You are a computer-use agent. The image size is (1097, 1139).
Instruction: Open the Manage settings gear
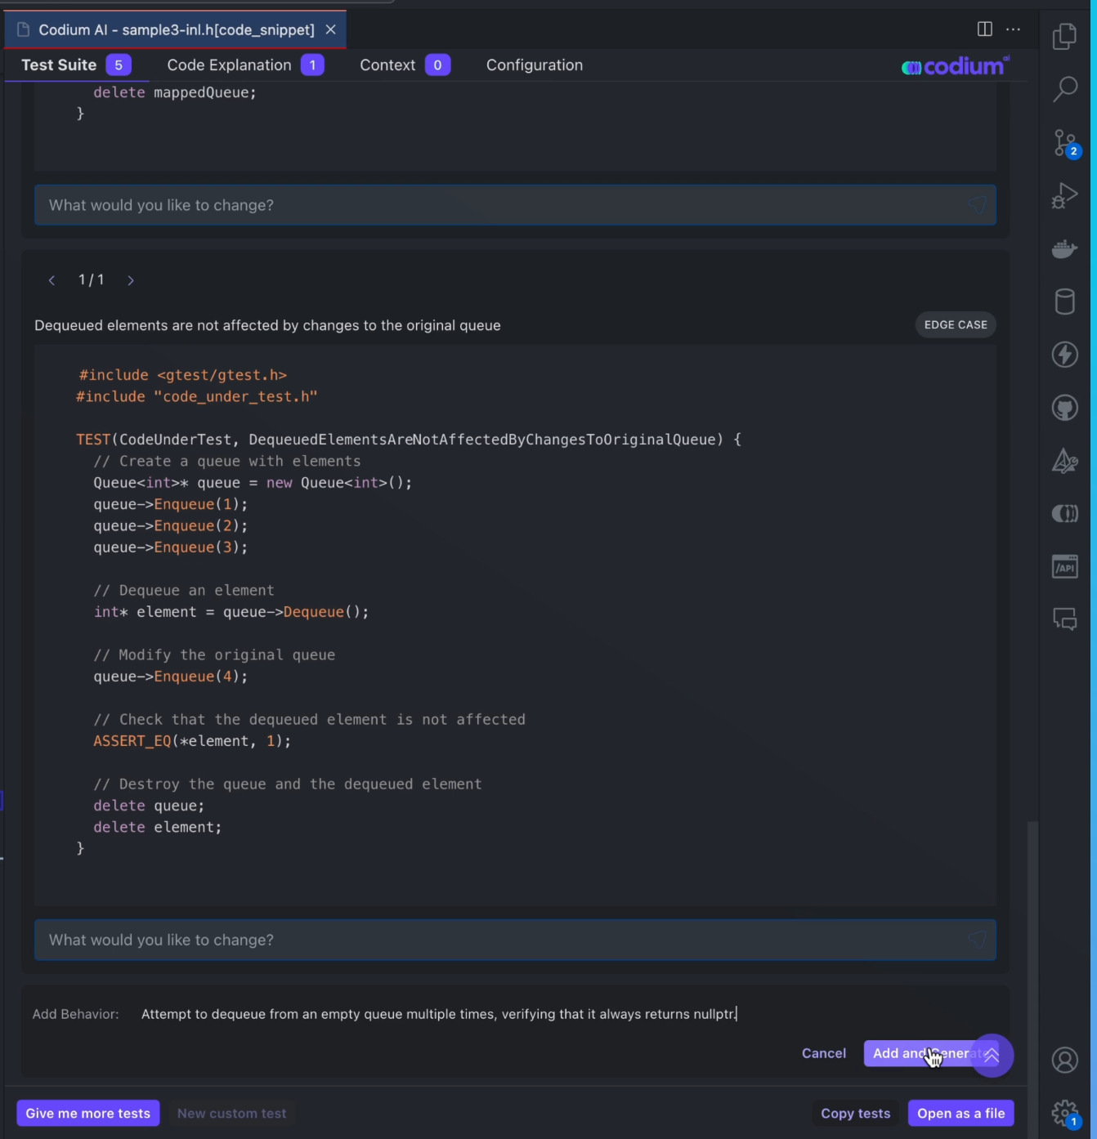click(1066, 1114)
